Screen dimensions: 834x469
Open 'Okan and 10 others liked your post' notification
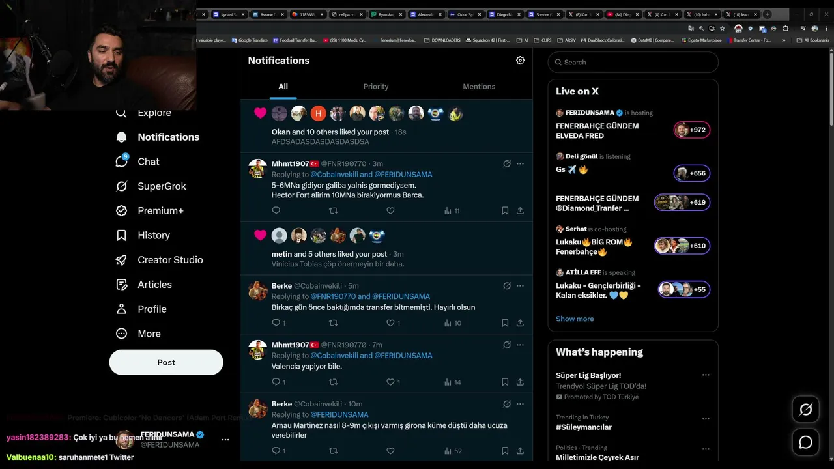(x=386, y=126)
